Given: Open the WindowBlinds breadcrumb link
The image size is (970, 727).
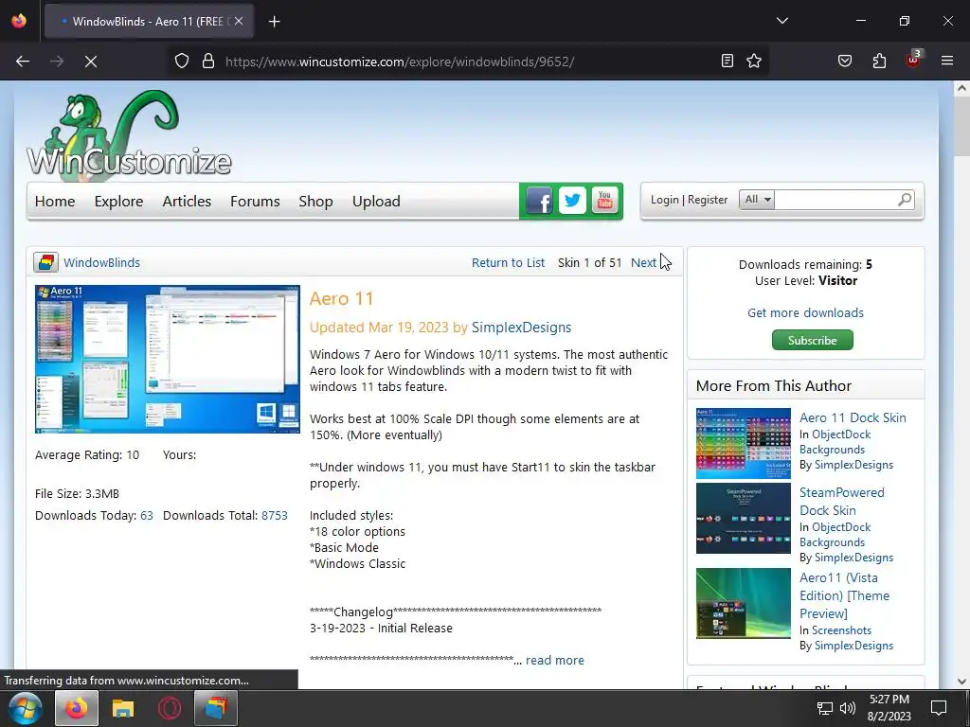Looking at the screenshot, I should coord(101,262).
